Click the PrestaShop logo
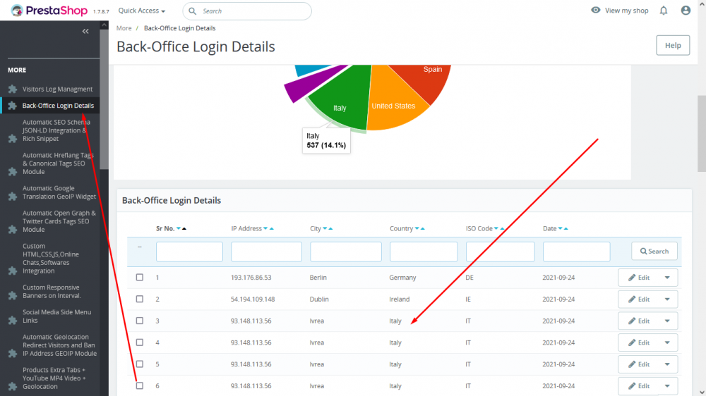 tap(49, 11)
